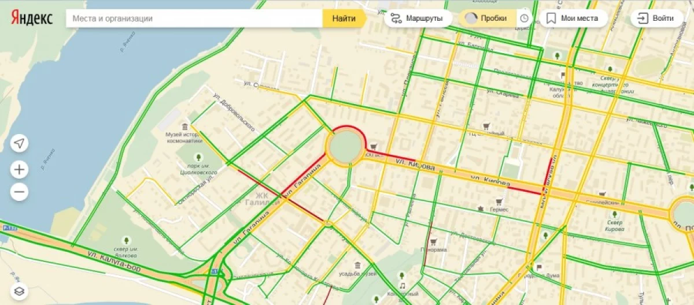The height and width of the screenshot is (305, 694).
Task: Open the traffic forecast clock icon
Action: pyautogui.click(x=525, y=18)
